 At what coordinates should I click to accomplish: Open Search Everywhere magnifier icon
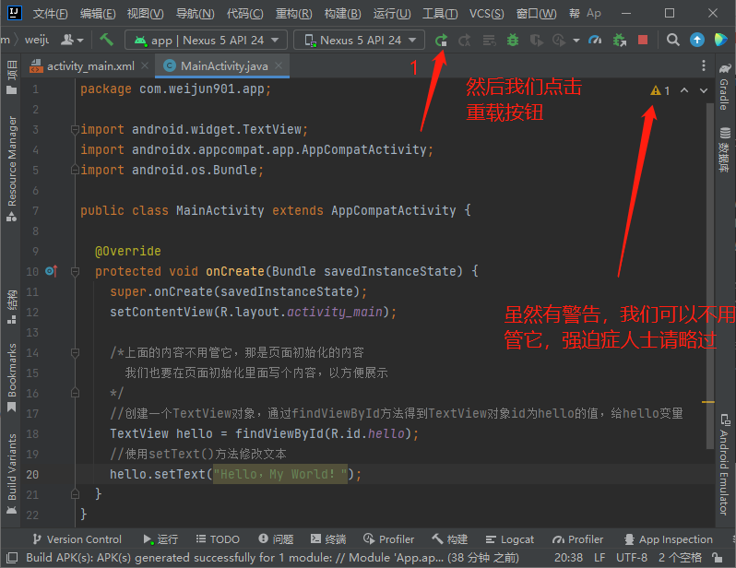[x=672, y=41]
